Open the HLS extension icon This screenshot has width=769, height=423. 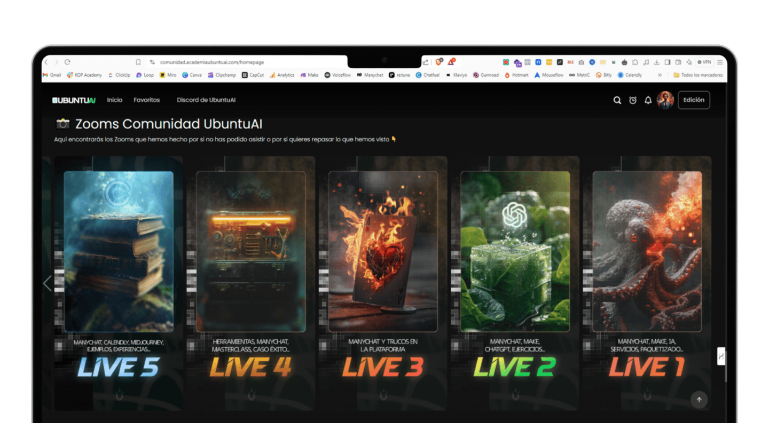570,62
